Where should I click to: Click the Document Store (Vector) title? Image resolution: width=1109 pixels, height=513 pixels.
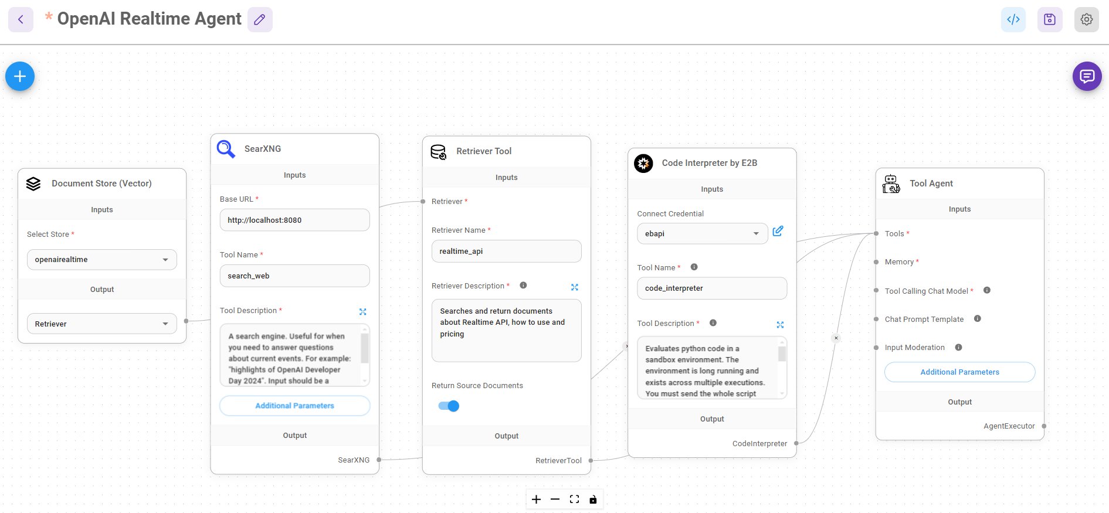coord(101,184)
